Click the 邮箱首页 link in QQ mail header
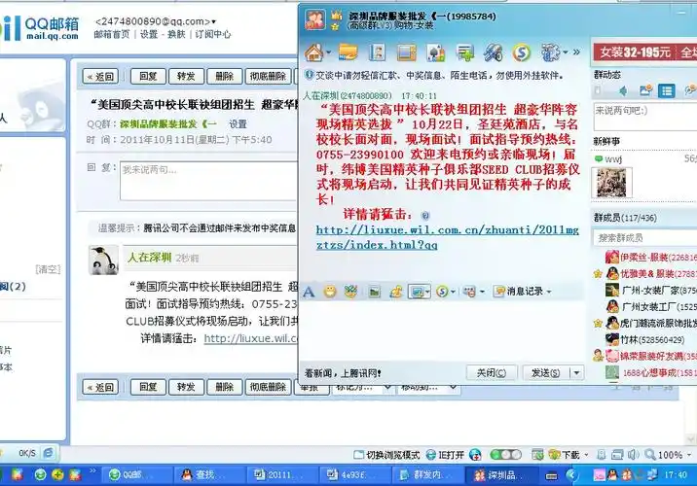 coord(112,34)
